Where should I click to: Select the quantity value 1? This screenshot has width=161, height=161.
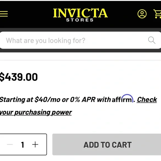click(x=22, y=145)
